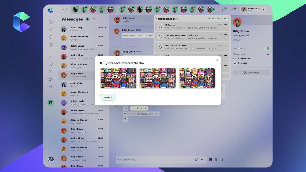Click the @billygreen112 handle
The height and width of the screenshot is (172, 306).
pyautogui.click(x=241, y=35)
